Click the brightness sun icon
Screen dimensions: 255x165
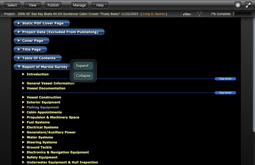pyautogui.click(x=238, y=5)
